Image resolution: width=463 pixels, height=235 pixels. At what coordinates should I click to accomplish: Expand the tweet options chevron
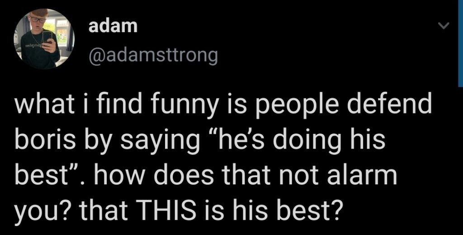(444, 26)
